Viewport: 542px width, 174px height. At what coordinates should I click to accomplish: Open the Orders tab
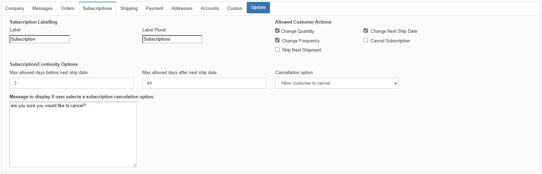click(x=68, y=9)
